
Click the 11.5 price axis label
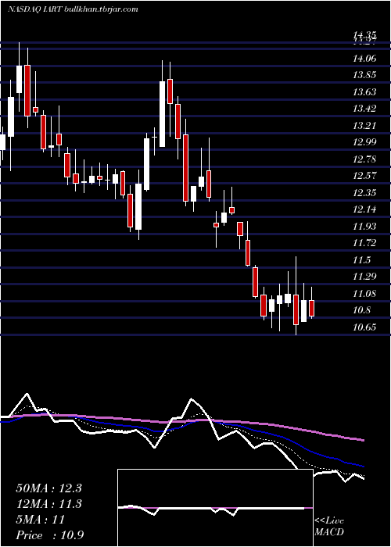361,260
